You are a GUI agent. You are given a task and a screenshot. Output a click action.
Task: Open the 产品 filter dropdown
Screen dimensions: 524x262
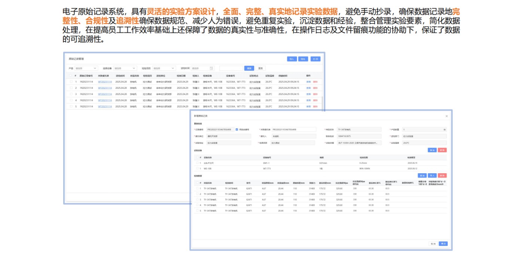pyautogui.click(x=86, y=68)
